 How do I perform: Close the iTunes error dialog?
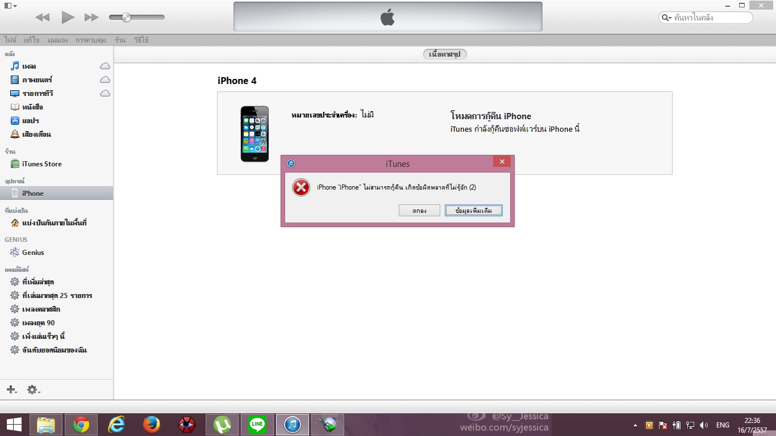(x=502, y=162)
